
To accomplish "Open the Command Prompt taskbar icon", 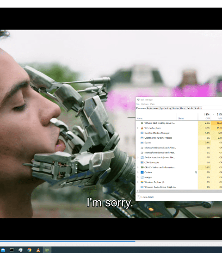I will coord(12,250).
